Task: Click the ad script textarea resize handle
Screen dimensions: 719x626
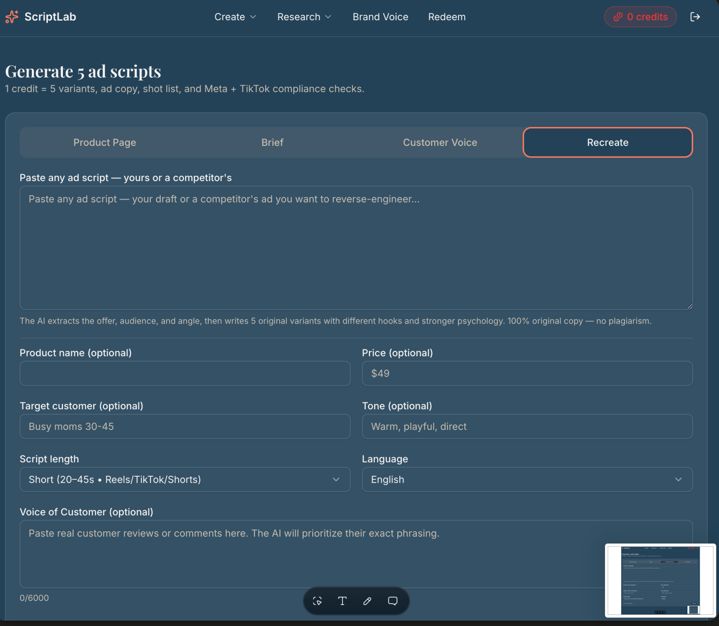Action: pos(689,306)
